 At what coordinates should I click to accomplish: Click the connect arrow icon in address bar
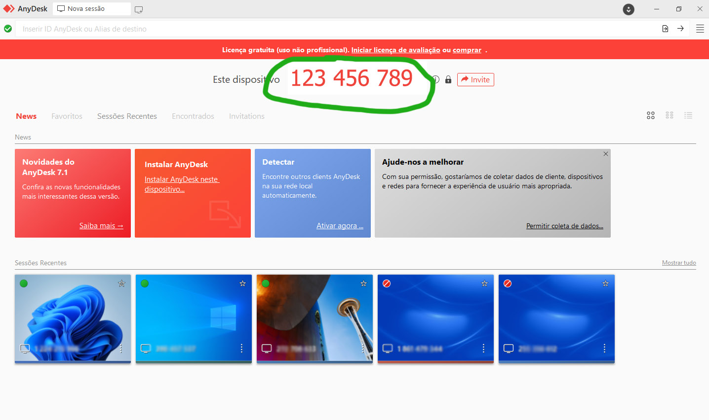point(680,29)
